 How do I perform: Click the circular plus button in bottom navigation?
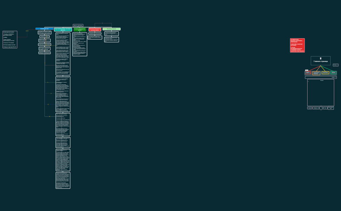(x=321, y=108)
